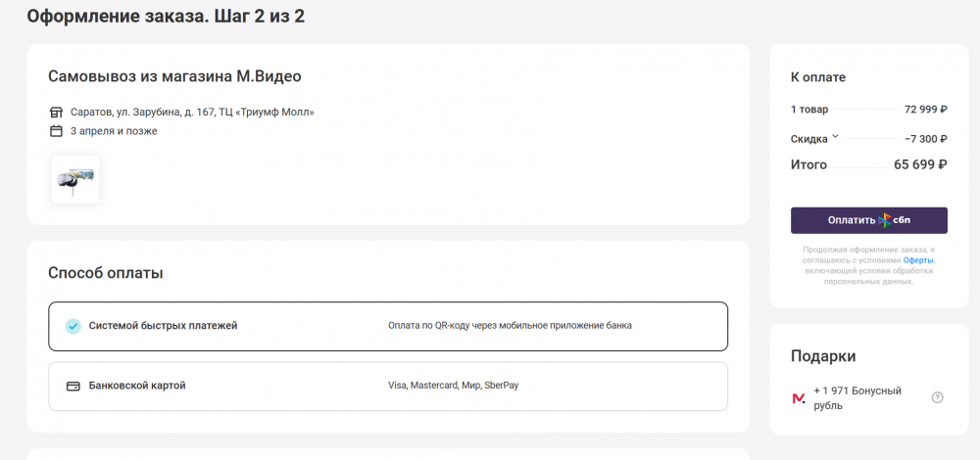Click the discount value −7 300 ₽
980x460 pixels.
[x=925, y=139]
